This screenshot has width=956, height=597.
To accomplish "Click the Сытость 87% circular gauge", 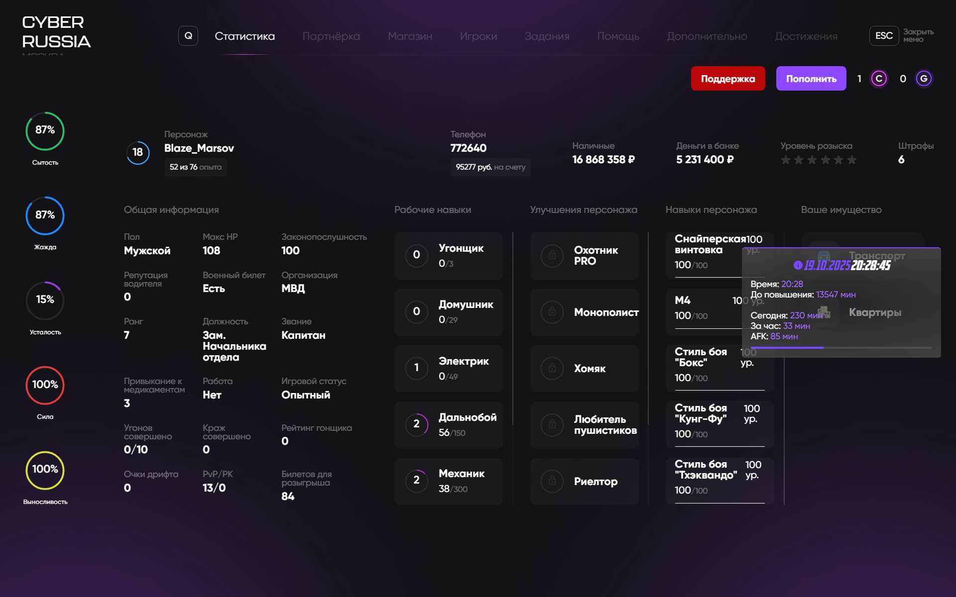I will (x=45, y=131).
